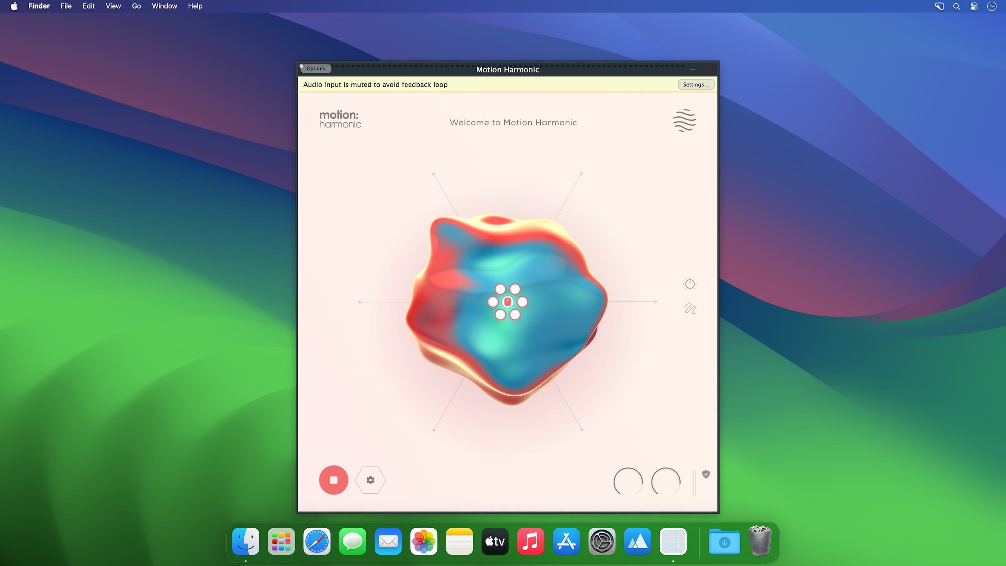The width and height of the screenshot is (1006, 566).
Task: Click the motion: harmonic logo
Action: (x=340, y=119)
